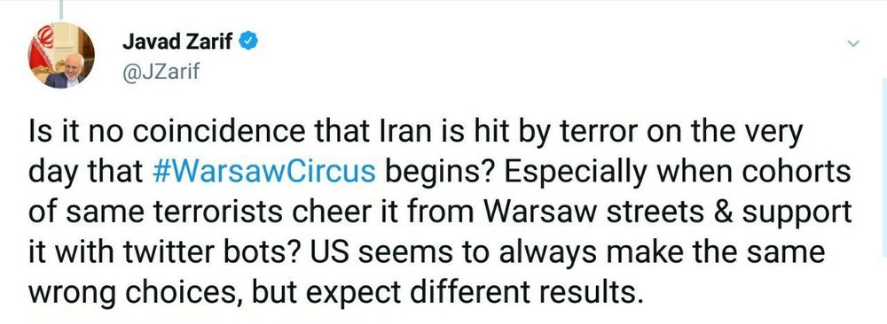This screenshot has height=324, width=887.
Task: Click the thread connector line above avatar
Action: click(60, 8)
